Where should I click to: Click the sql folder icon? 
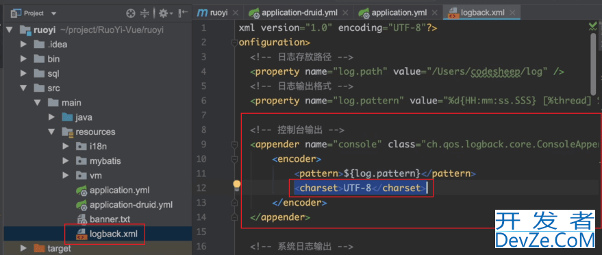coord(39,74)
